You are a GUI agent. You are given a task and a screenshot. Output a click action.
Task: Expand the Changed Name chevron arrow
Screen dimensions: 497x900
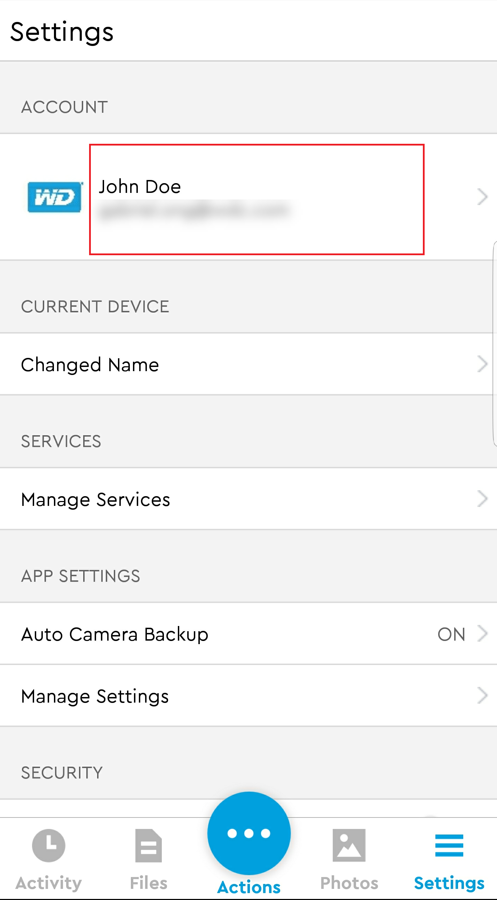pyautogui.click(x=482, y=365)
